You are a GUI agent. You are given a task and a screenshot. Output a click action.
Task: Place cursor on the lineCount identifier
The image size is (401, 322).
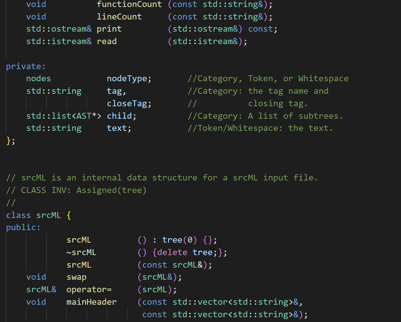pos(119,17)
